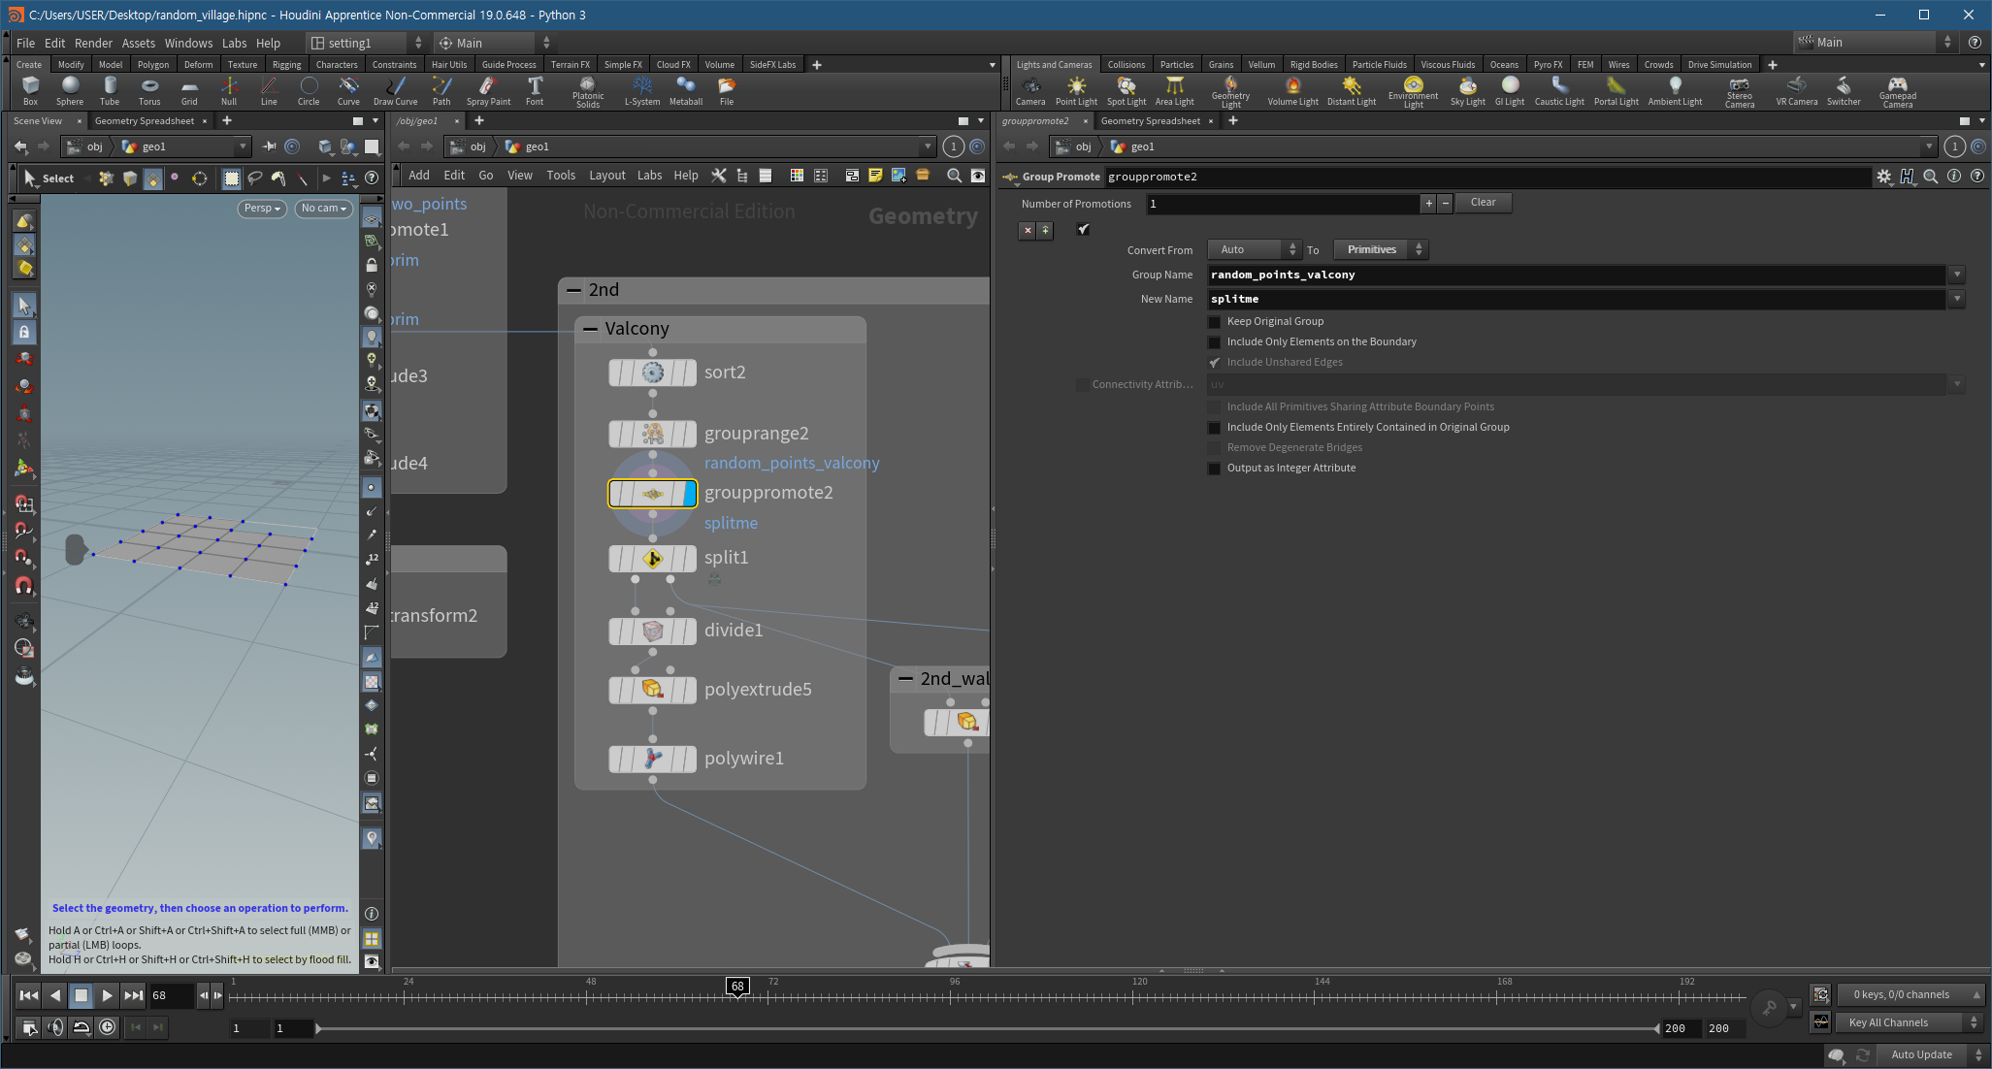Viewport: 1992px width, 1069px height.
Task: Click the split1 node icon
Action: tap(652, 559)
